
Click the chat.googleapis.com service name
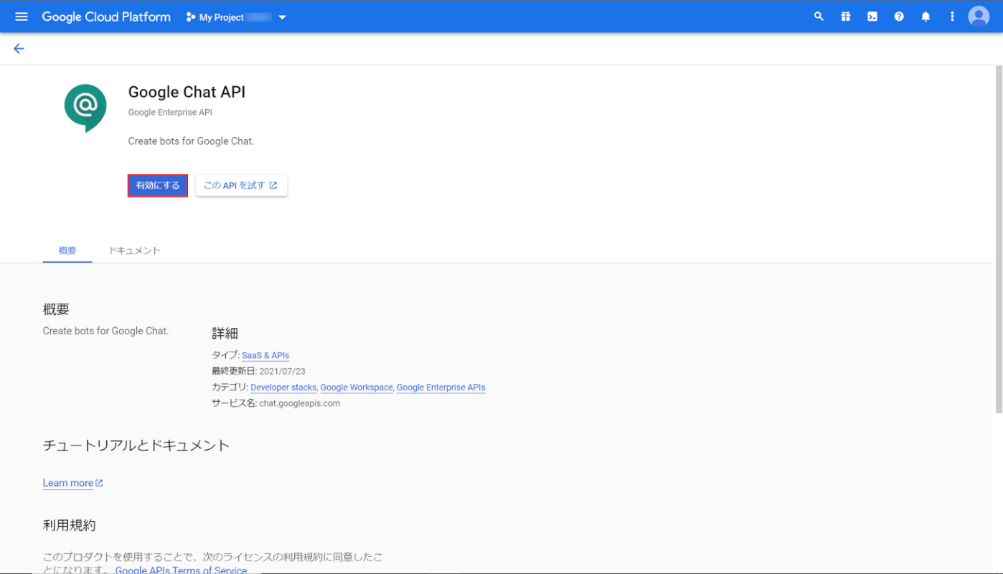pyautogui.click(x=300, y=403)
